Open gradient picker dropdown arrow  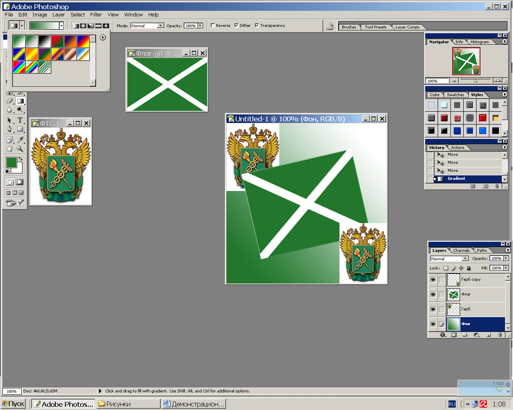click(61, 26)
